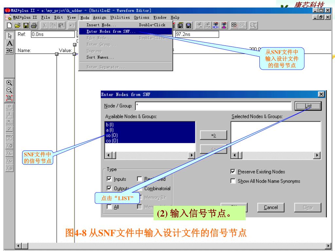The height and width of the screenshot is (251, 335).
Task: Click the Clear button
Action: 308,207
